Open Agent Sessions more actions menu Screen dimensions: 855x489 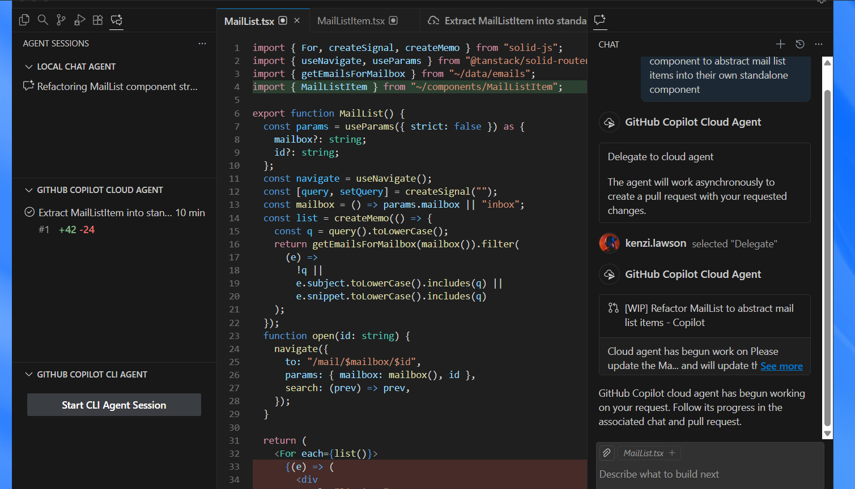pos(202,44)
